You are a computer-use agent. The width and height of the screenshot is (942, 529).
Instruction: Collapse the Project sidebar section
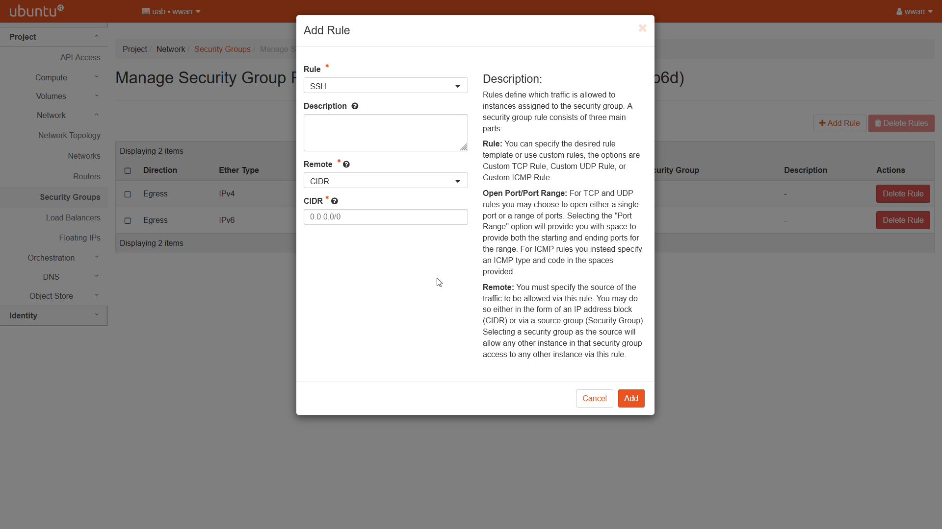click(x=54, y=37)
